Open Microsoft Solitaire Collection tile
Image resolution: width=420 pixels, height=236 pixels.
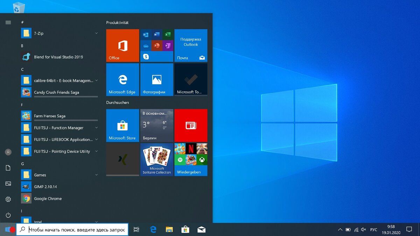tap(157, 159)
